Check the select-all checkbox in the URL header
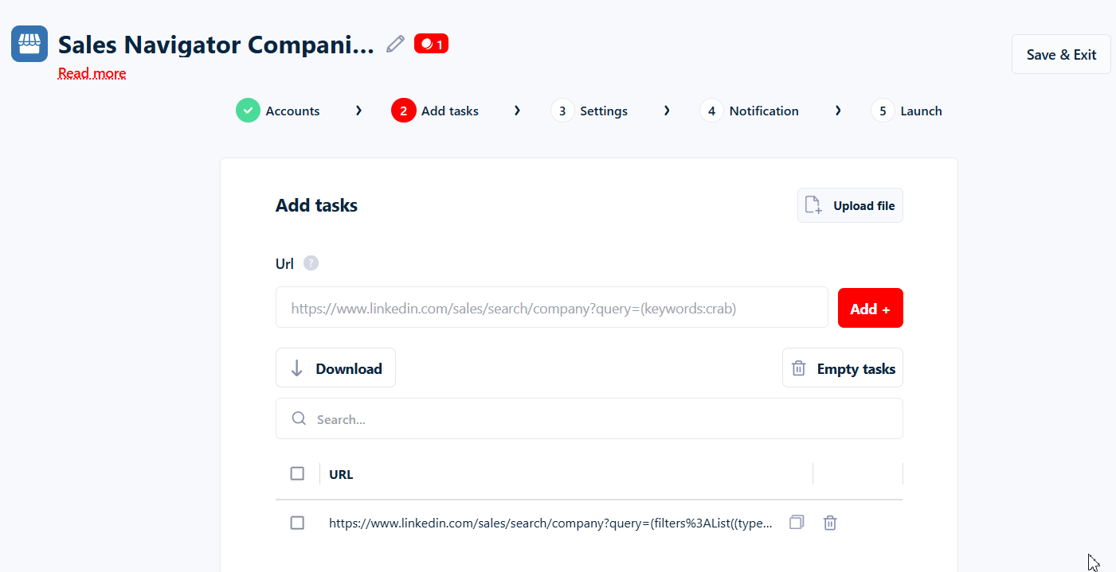The width and height of the screenshot is (1116, 572). click(297, 473)
